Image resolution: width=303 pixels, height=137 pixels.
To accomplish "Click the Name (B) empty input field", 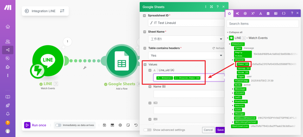I will (x=189, y=94).
